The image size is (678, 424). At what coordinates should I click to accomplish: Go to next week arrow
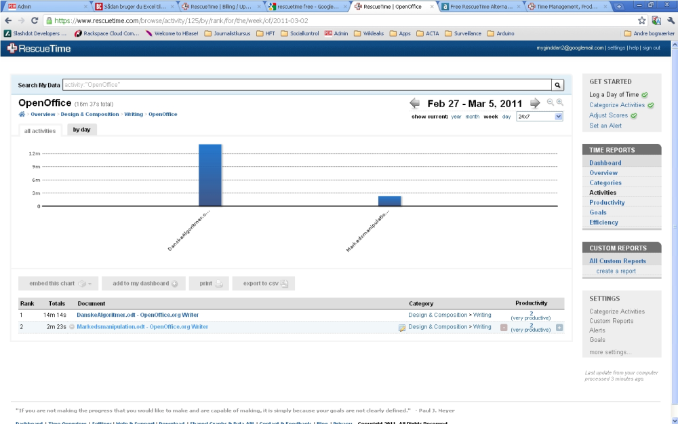535,103
